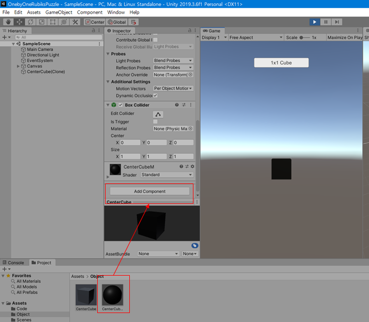The image size is (369, 322).
Task: Toggle Dynamic Occlusion checkbox
Action: 155,95
